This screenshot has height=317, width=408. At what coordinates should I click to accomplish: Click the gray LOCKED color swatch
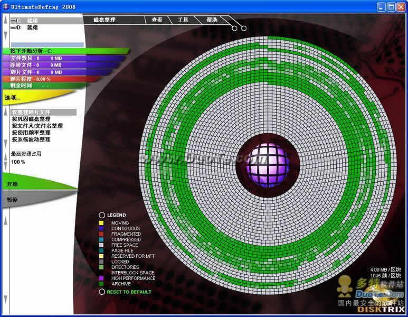[x=101, y=262]
